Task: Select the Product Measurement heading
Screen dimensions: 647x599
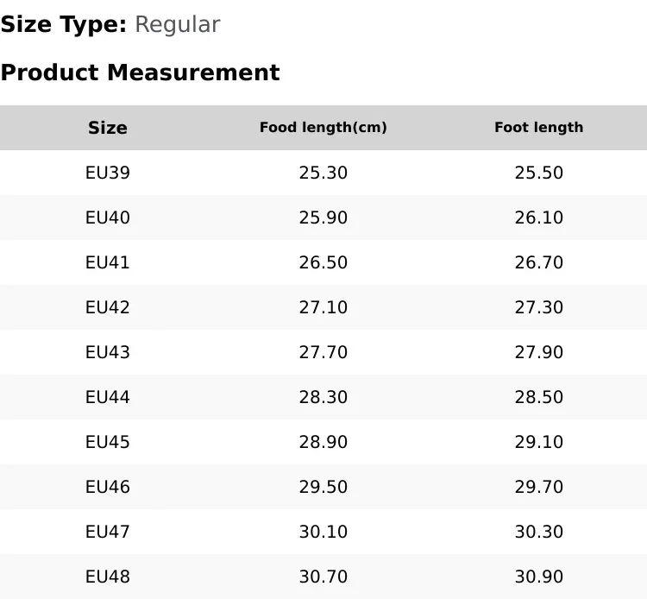Action: [x=140, y=73]
